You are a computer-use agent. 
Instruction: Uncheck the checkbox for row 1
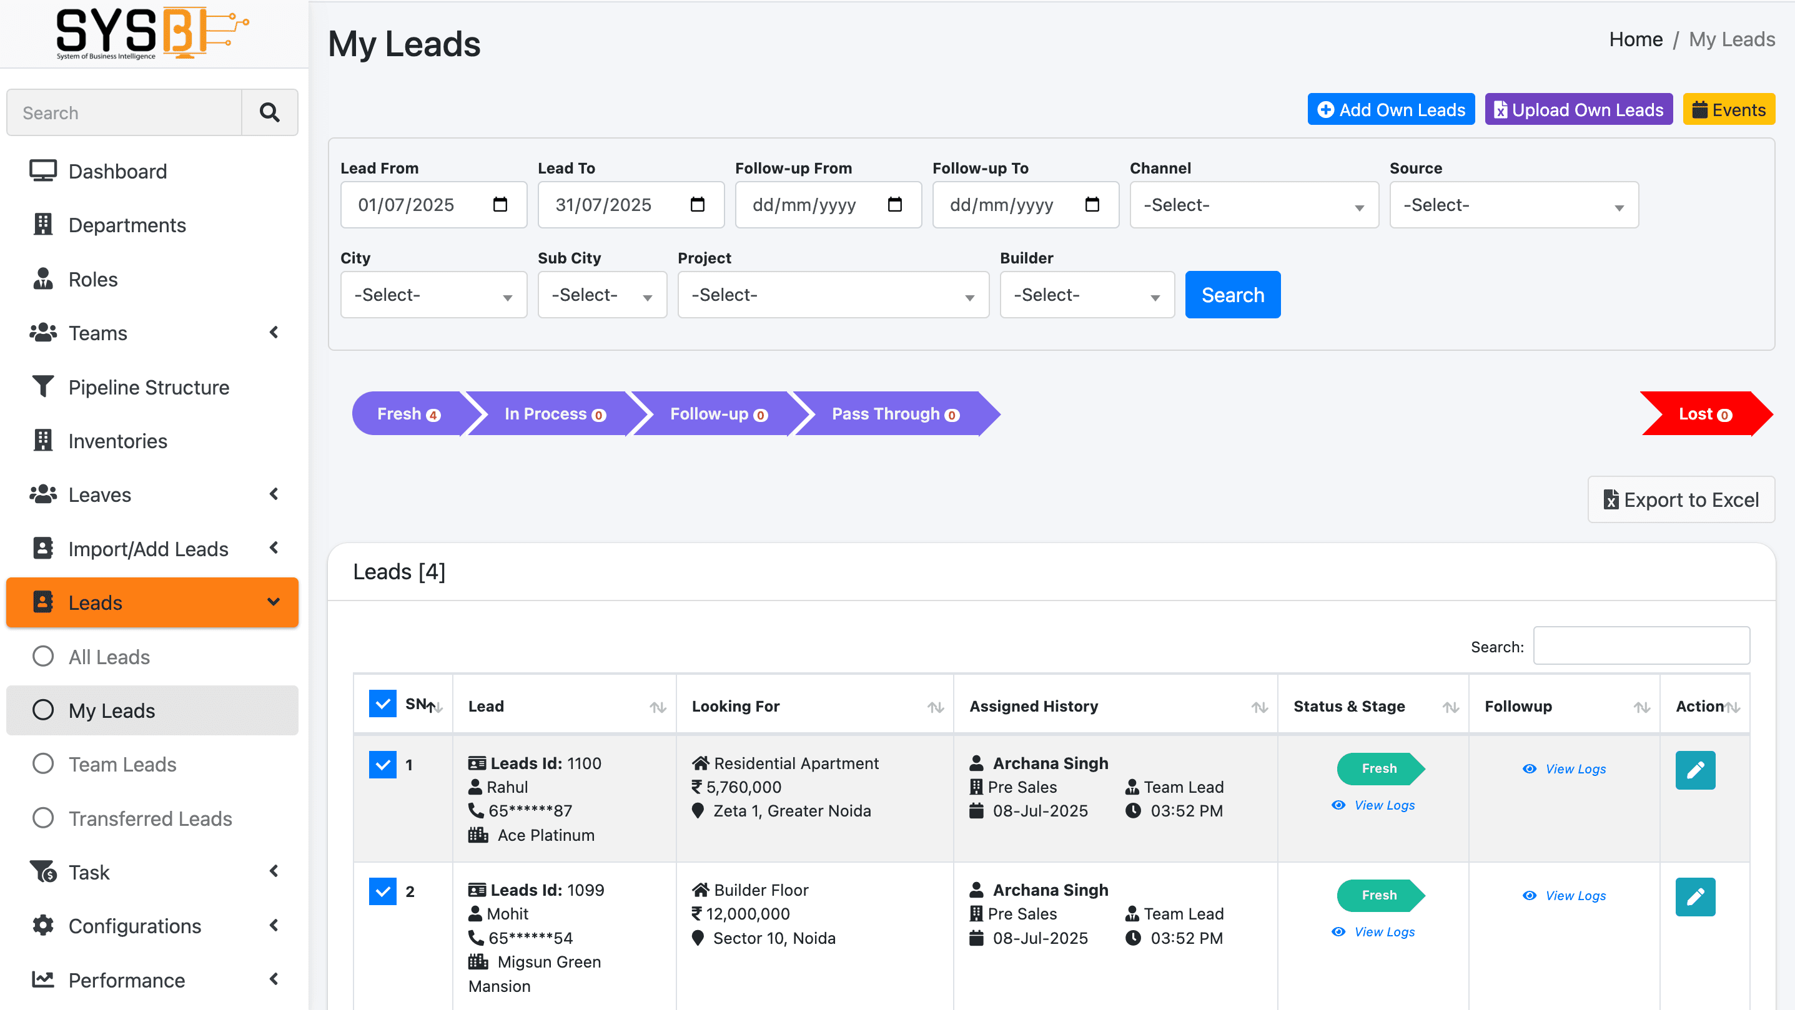pos(382,764)
